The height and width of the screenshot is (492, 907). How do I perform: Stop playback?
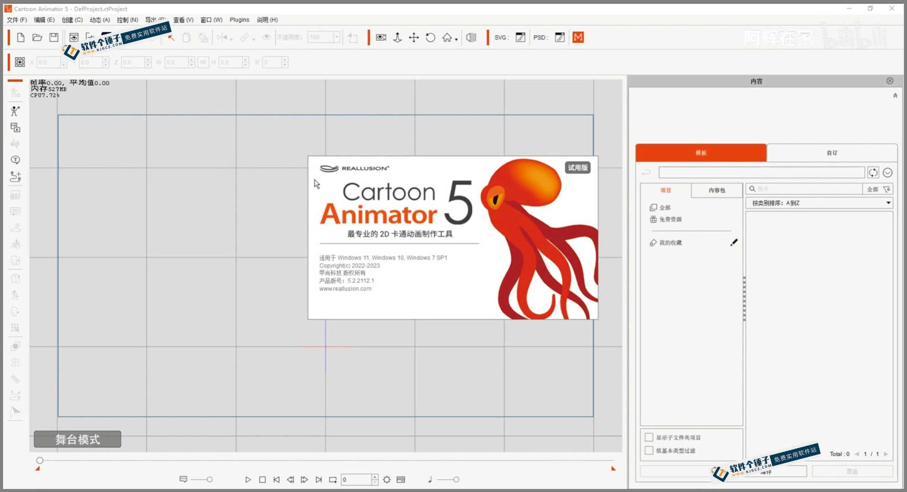262,479
